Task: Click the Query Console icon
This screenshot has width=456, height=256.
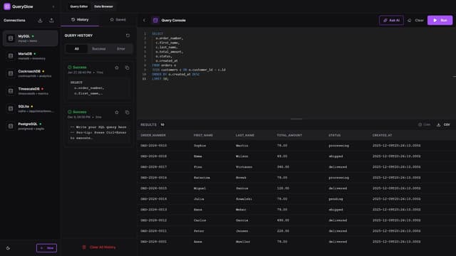Action: pyautogui.click(x=155, y=21)
